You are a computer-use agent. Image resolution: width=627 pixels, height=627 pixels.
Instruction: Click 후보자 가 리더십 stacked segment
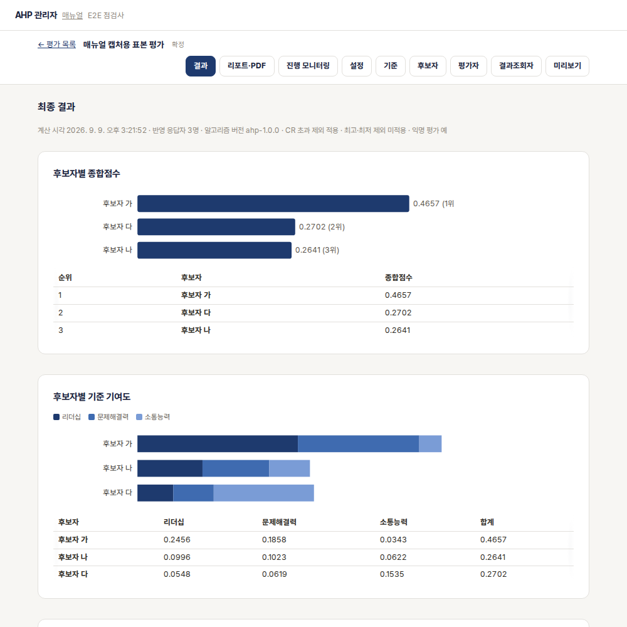(218, 444)
